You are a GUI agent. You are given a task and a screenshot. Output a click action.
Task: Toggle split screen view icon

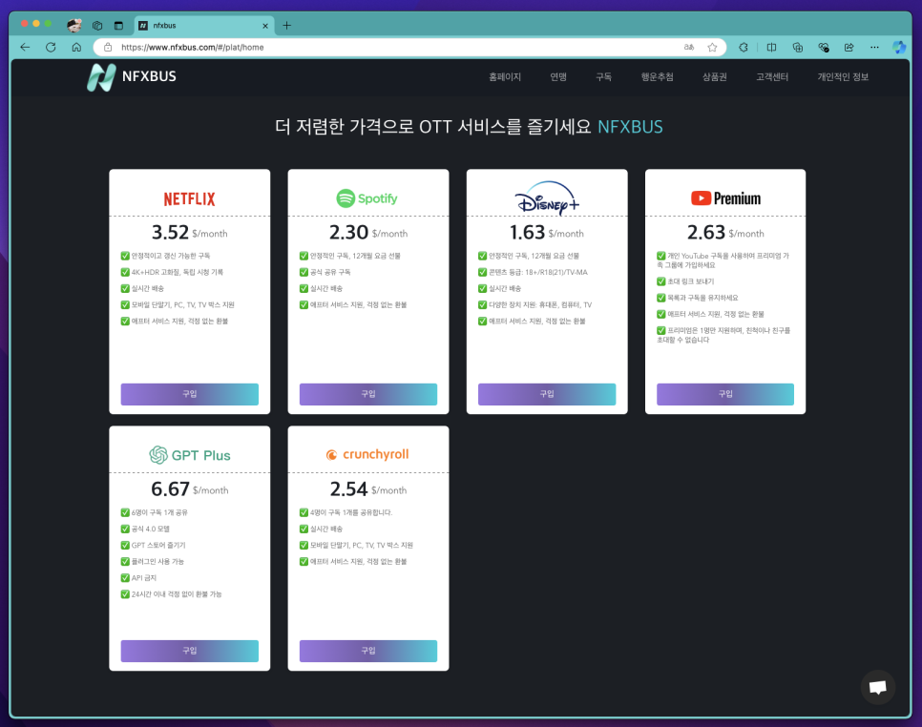(x=771, y=47)
